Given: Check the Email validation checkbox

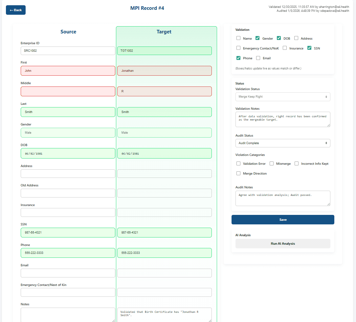Looking at the screenshot, I should (x=258, y=58).
